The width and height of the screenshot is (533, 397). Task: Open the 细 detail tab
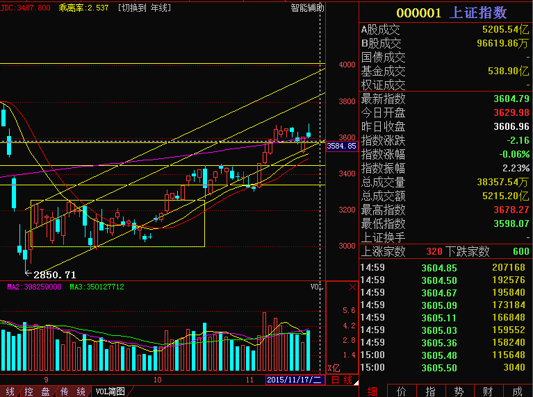(x=372, y=391)
